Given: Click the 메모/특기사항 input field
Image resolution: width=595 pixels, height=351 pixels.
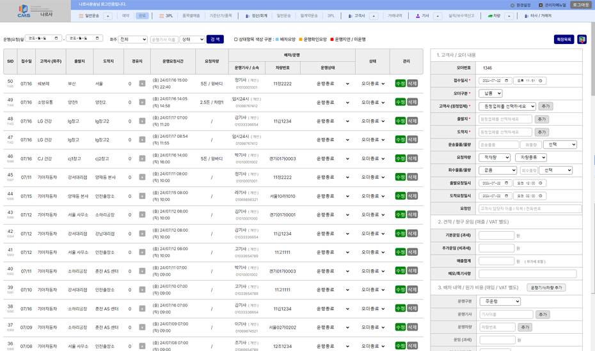Looking at the screenshot, I should point(527,274).
